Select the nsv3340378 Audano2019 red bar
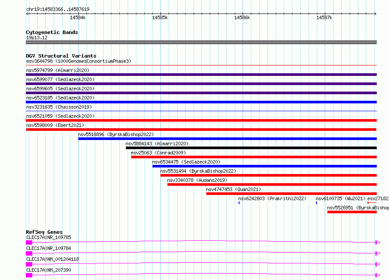 (x=272, y=184)
